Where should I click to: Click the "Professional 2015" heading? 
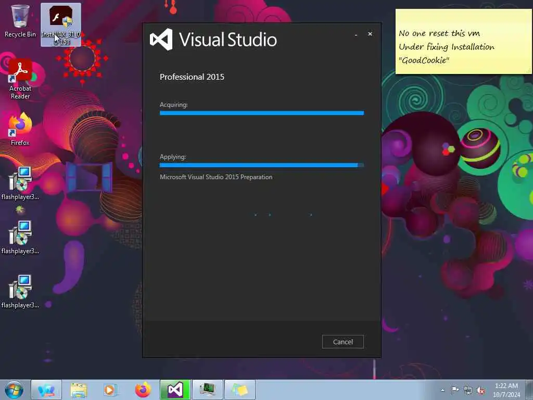[x=192, y=77]
